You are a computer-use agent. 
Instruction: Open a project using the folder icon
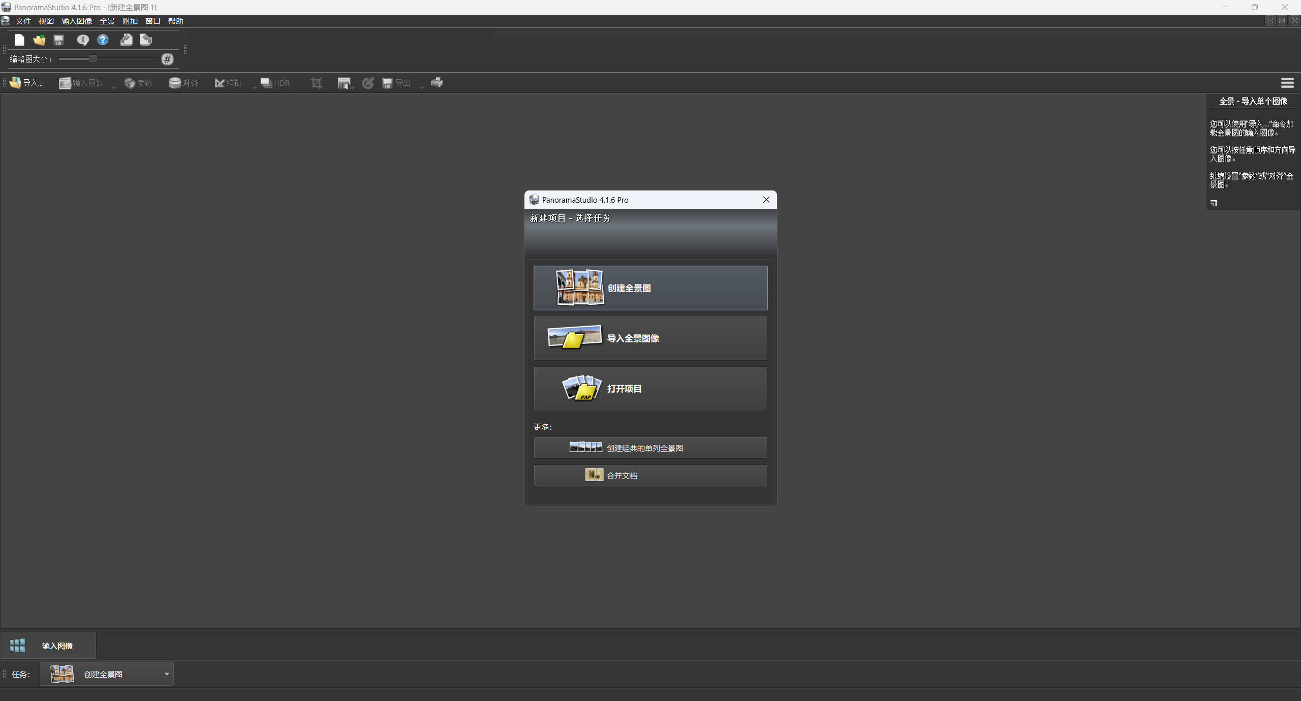pyautogui.click(x=39, y=40)
